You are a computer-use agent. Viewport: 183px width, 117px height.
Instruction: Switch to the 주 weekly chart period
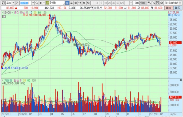72,2
